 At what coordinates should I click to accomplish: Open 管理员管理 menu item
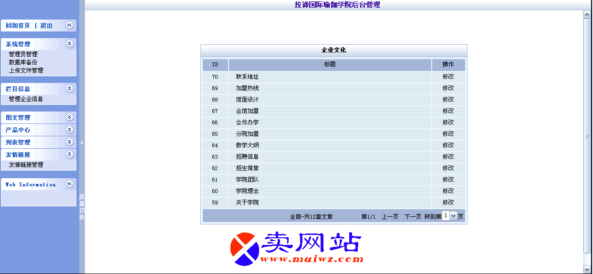[23, 54]
